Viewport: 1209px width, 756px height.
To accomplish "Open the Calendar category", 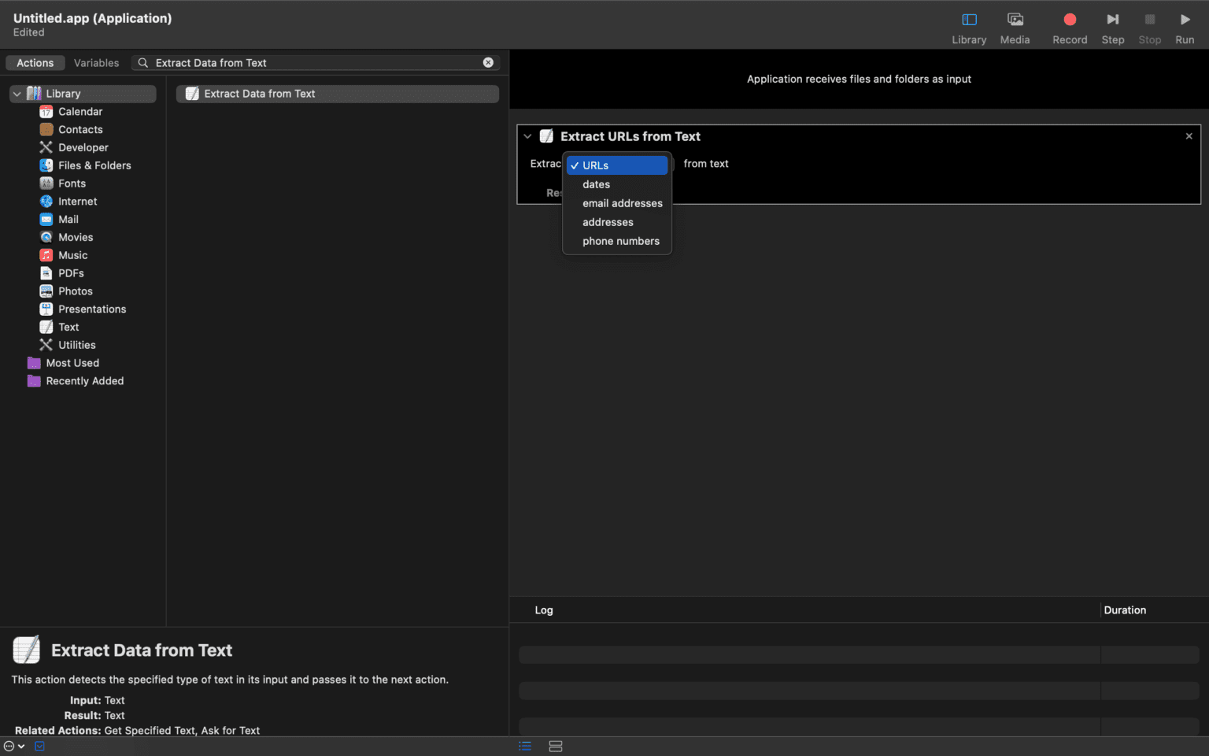I will tap(79, 112).
